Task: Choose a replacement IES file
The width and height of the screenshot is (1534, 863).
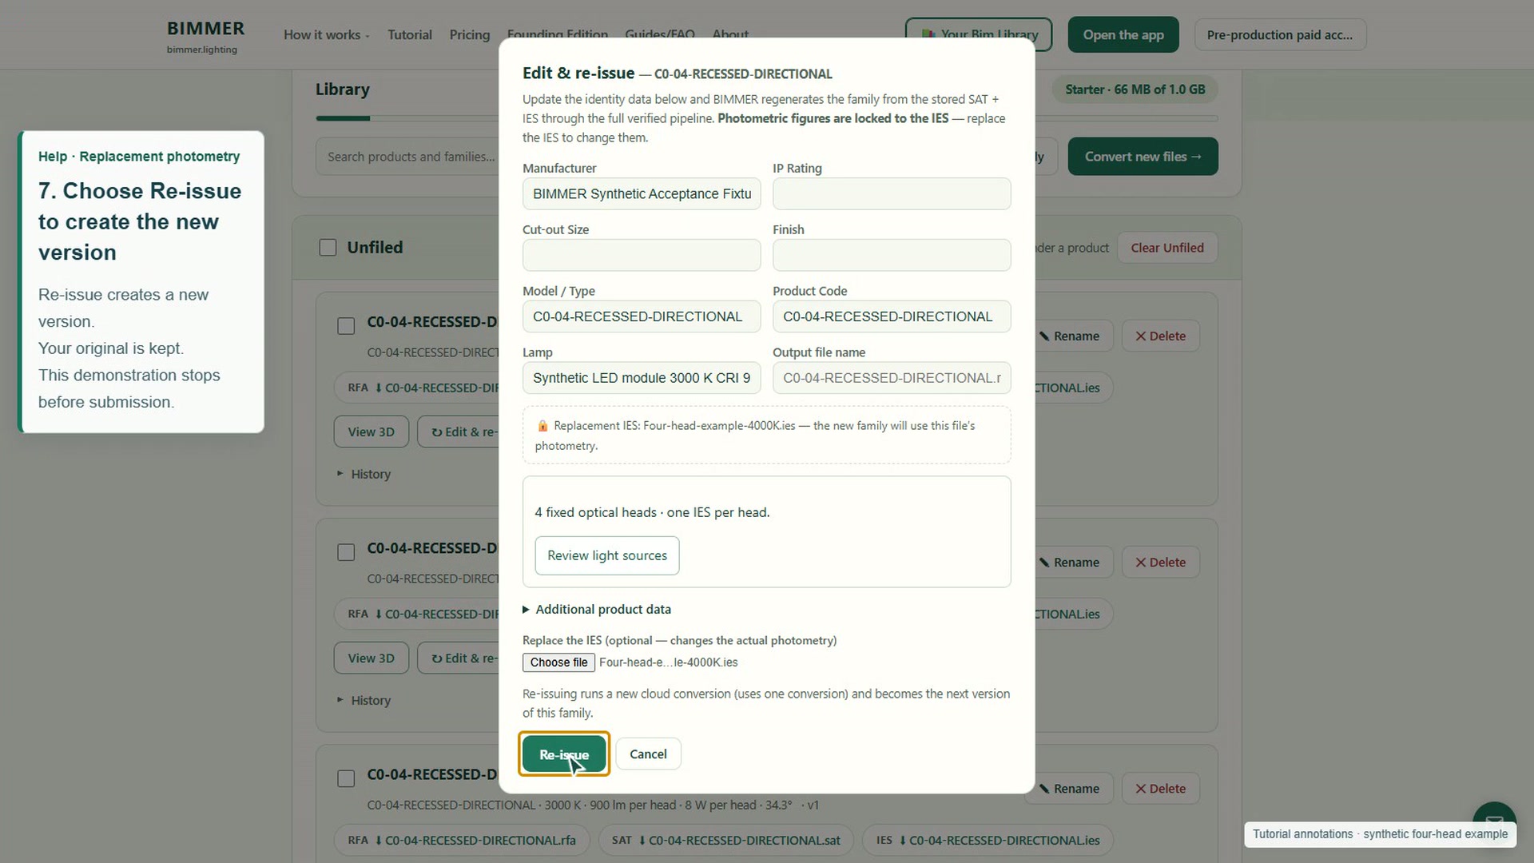Action: pyautogui.click(x=558, y=662)
